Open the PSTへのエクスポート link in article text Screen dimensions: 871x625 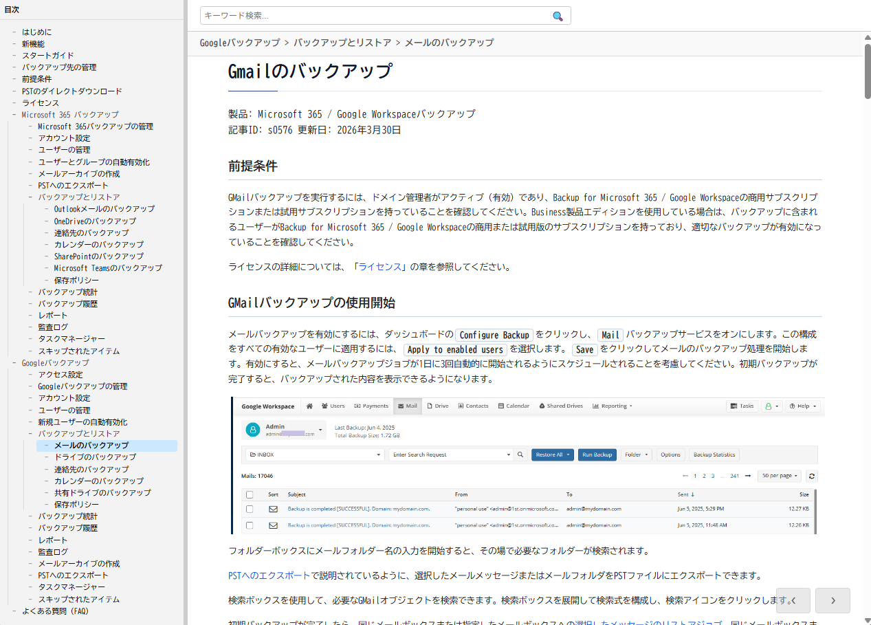(x=269, y=575)
